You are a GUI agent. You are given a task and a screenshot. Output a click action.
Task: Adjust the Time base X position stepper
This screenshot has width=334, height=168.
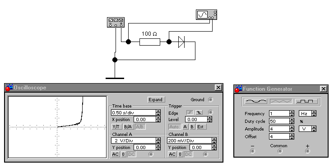click(x=158, y=119)
